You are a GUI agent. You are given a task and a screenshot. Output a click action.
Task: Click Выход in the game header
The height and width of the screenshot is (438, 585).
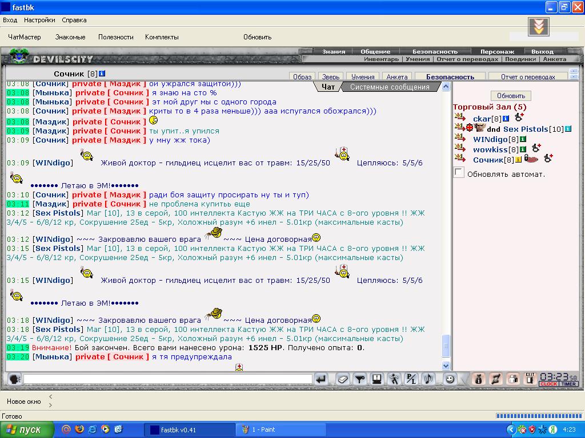click(x=542, y=51)
